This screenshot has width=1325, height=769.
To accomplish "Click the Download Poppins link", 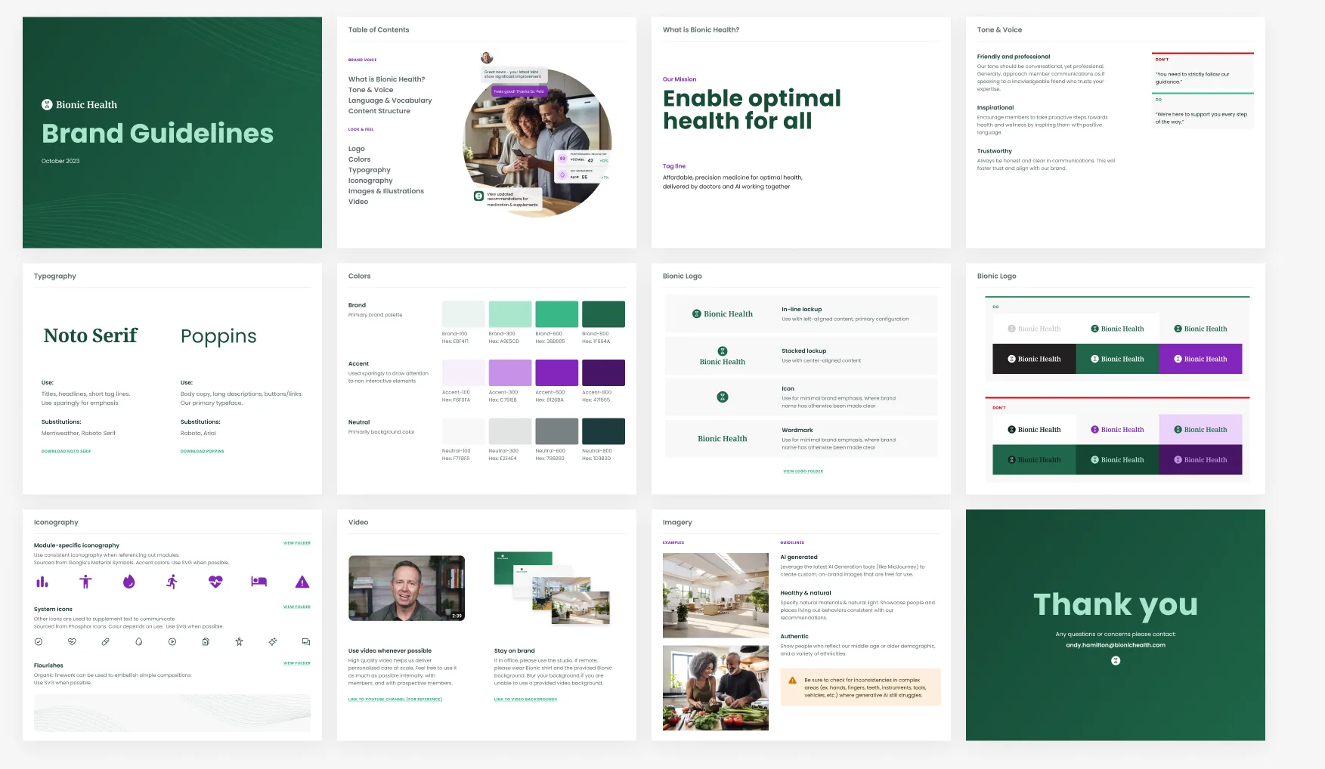I will coord(203,451).
